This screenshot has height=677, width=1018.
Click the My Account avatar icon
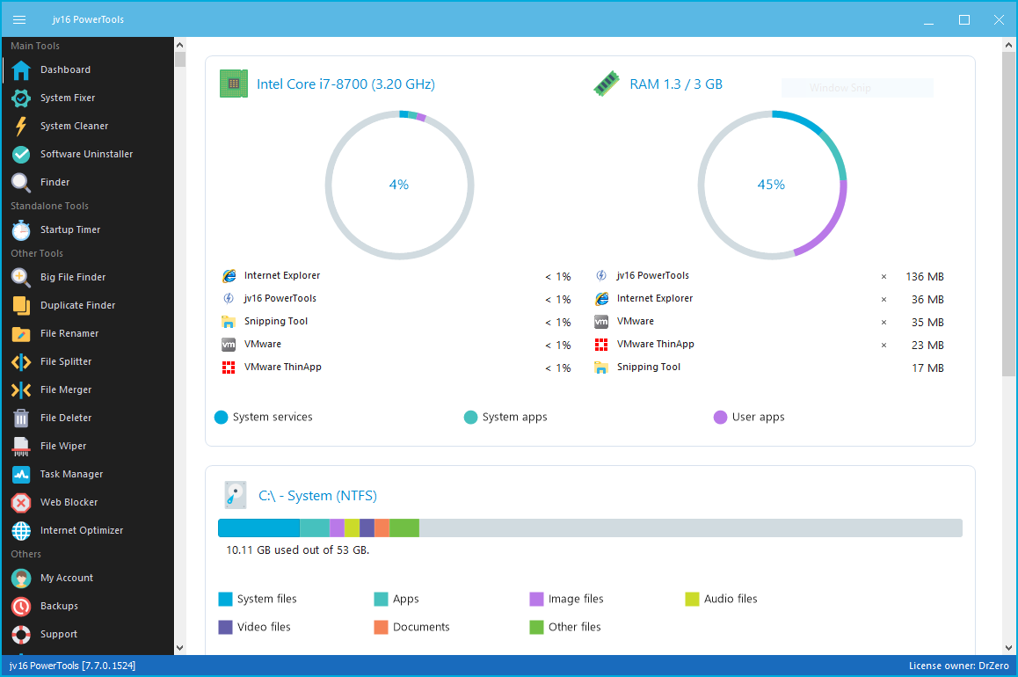coord(21,578)
